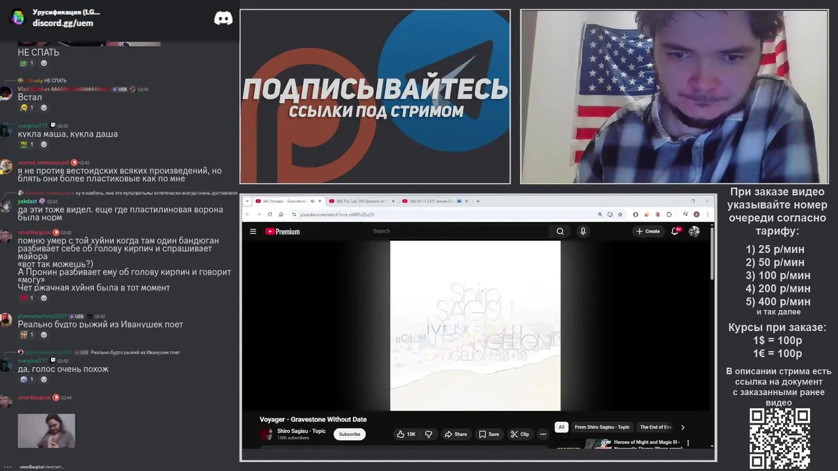Image resolution: width=838 pixels, height=471 pixels.
Task: Open the discord.gg/uem invite text
Action: 63,24
